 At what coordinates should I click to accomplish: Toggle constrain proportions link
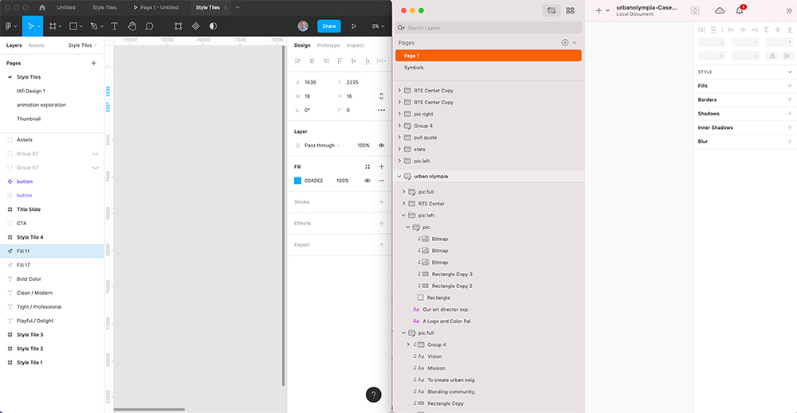381,96
